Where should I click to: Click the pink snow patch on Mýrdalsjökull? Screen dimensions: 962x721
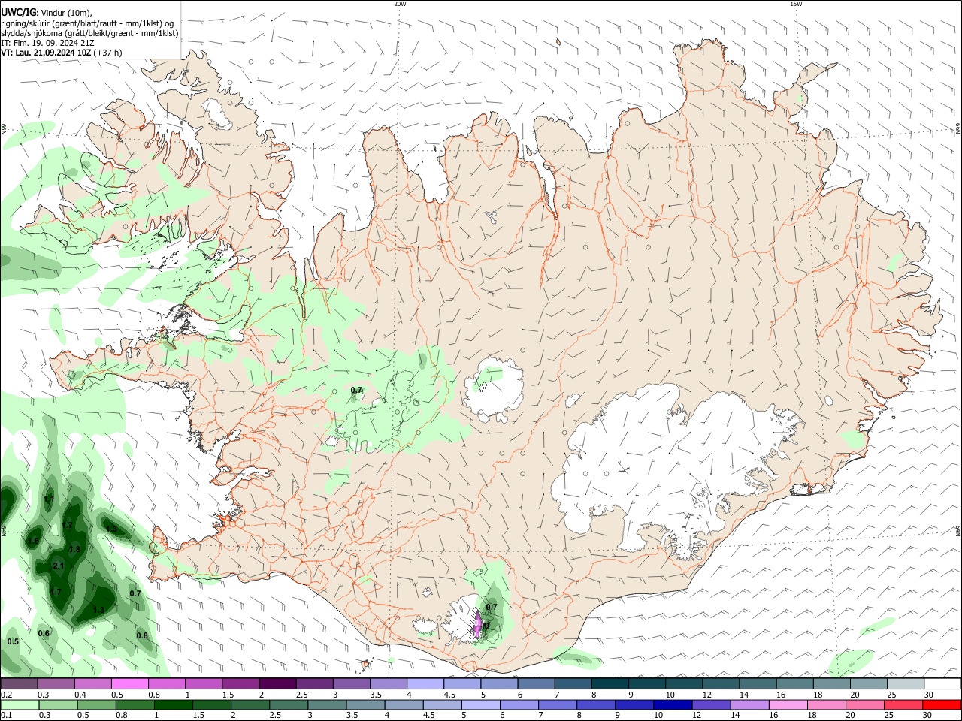tap(478, 624)
